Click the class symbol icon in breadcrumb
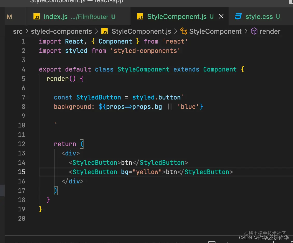Screen dimensions: 293x243 coord(184,31)
